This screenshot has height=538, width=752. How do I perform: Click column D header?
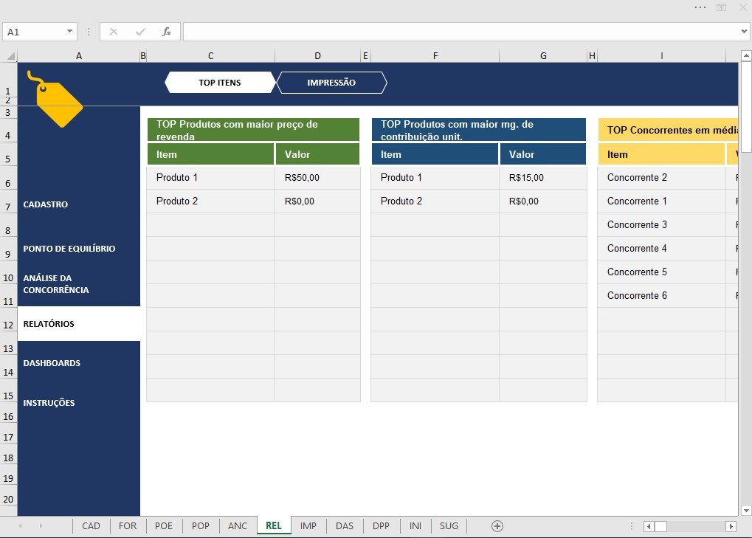click(x=317, y=56)
